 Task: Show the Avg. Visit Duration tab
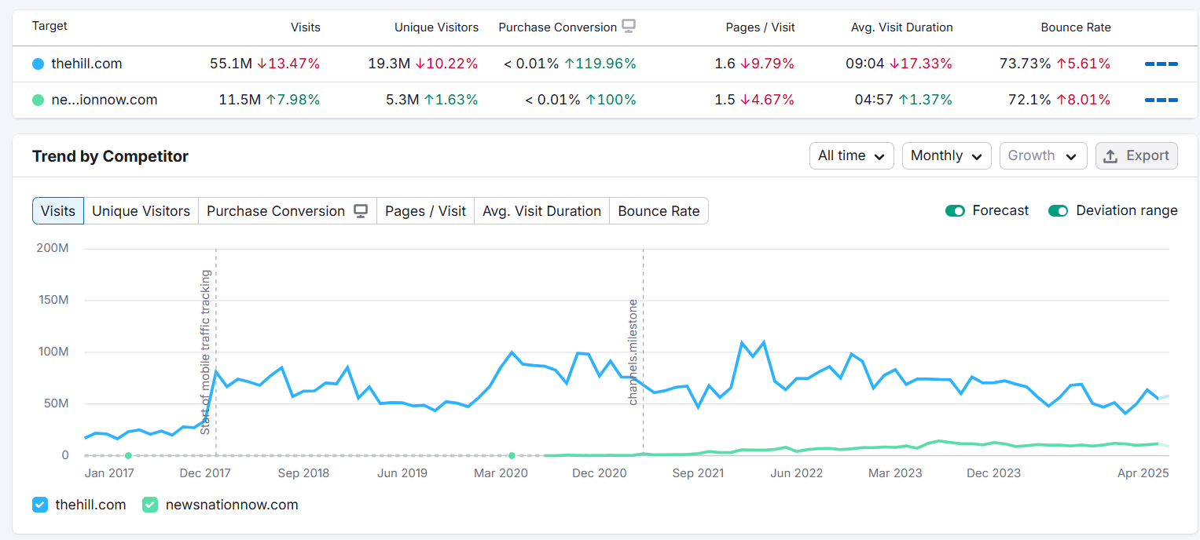click(x=541, y=211)
